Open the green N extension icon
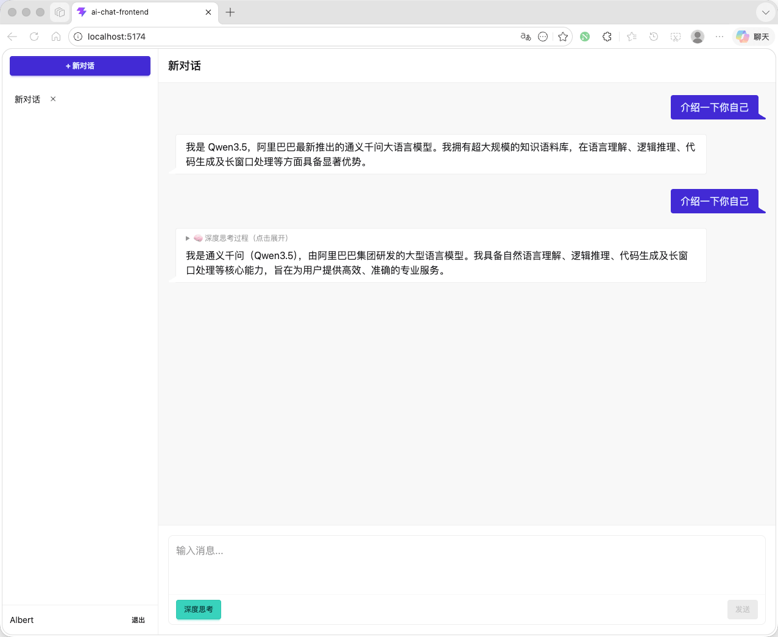778x637 pixels. (x=585, y=37)
